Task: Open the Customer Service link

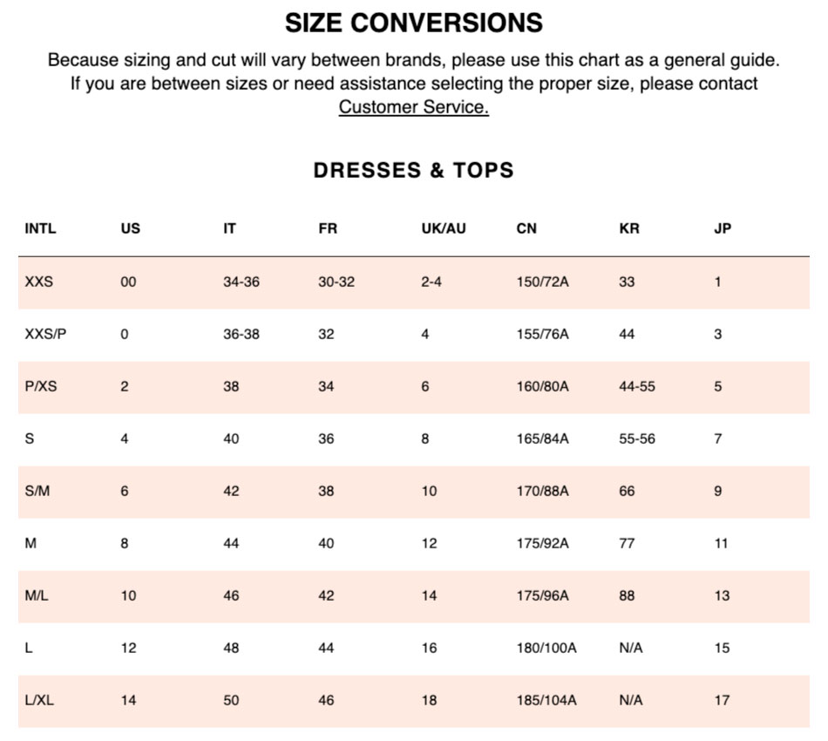Action: coord(413,107)
